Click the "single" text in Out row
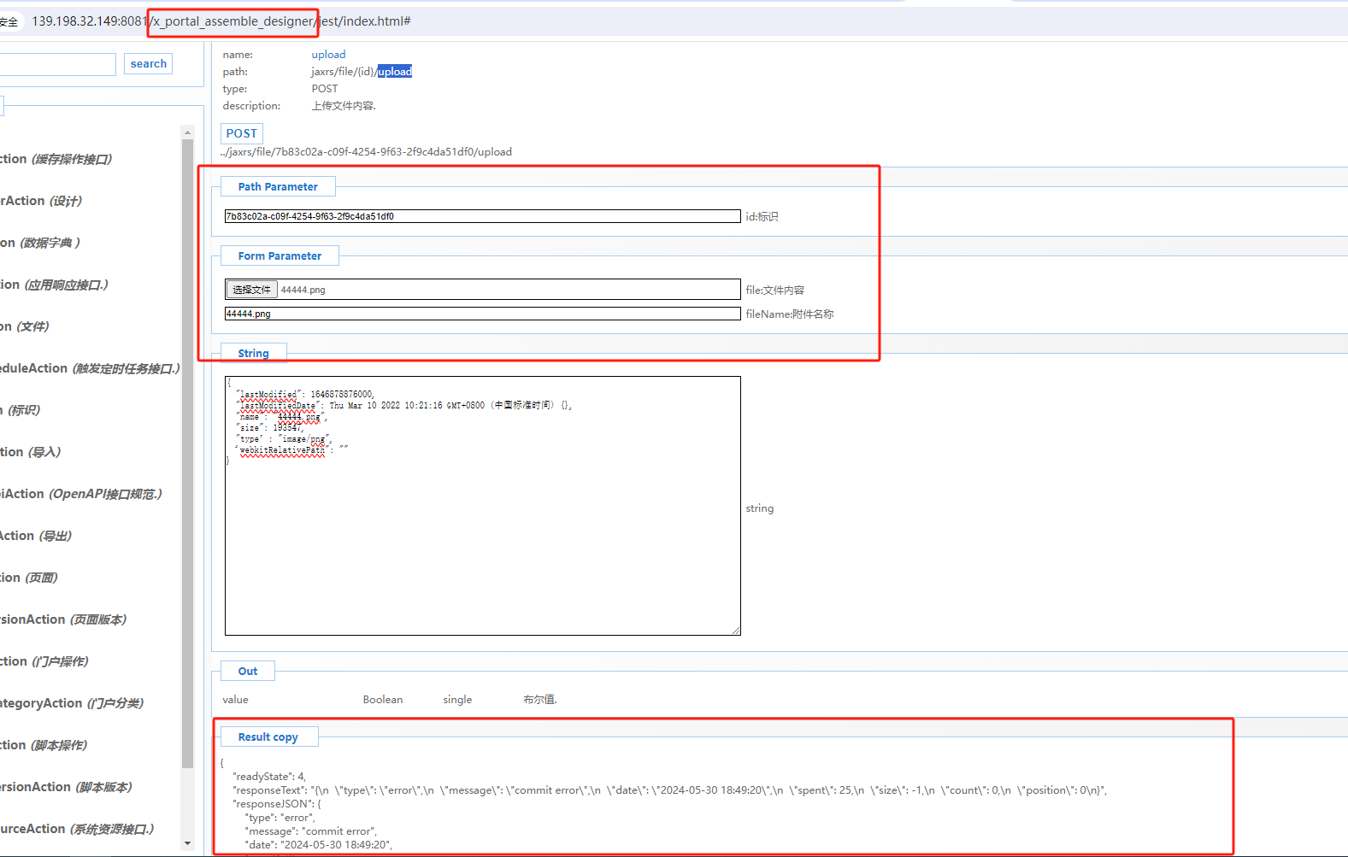The image size is (1348, 857). [457, 700]
